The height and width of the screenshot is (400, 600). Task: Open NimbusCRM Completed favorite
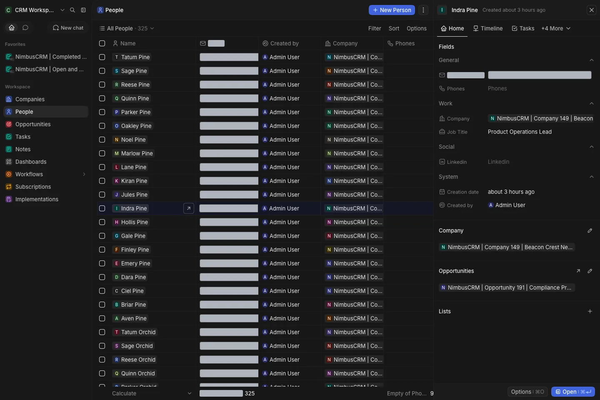pos(46,57)
